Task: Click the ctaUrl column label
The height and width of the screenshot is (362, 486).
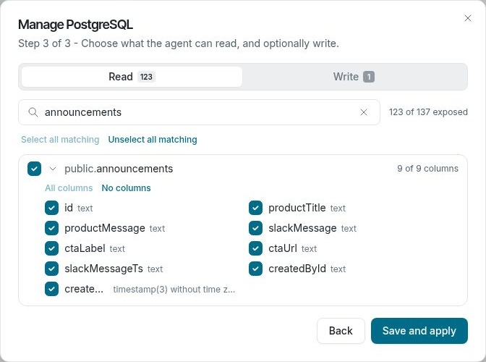Action: point(283,248)
